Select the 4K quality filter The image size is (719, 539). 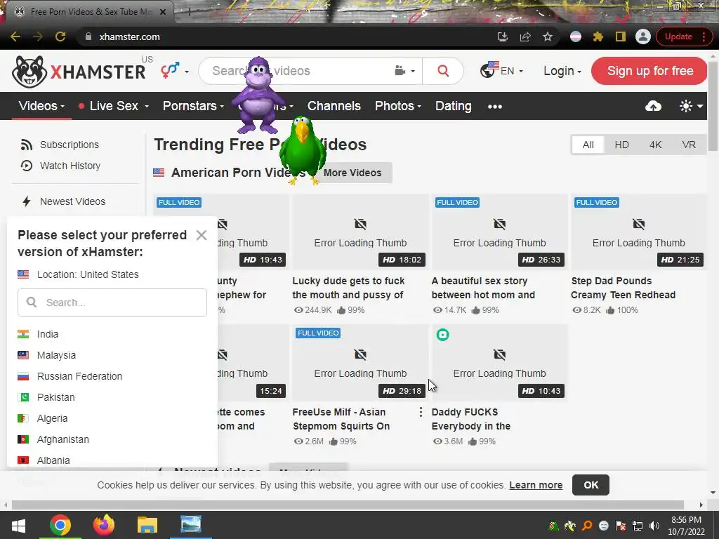click(655, 145)
